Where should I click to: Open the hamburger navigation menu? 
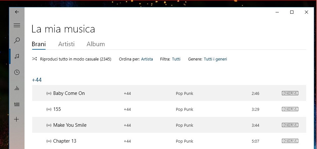(17, 25)
